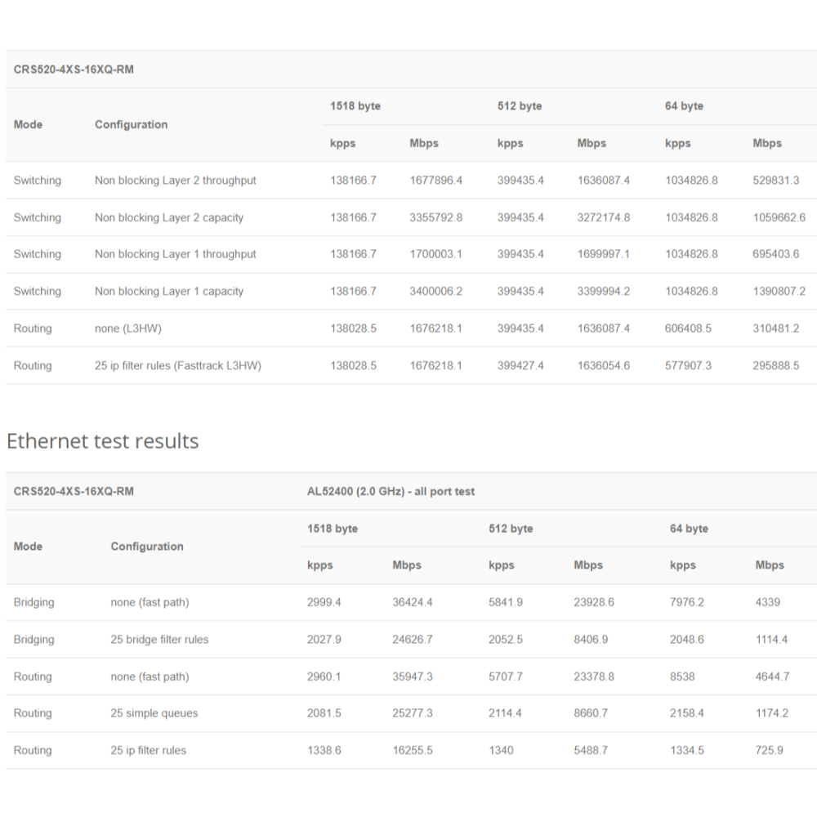Click 'Non blocking Layer 1 capacity' configuration
This screenshot has width=817, height=817.
(x=169, y=292)
